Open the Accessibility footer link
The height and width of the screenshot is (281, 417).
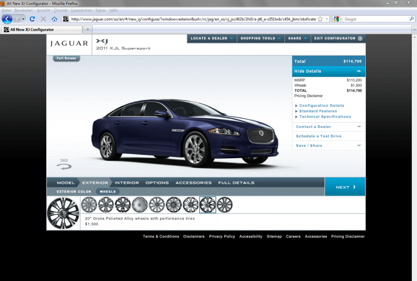point(251,236)
